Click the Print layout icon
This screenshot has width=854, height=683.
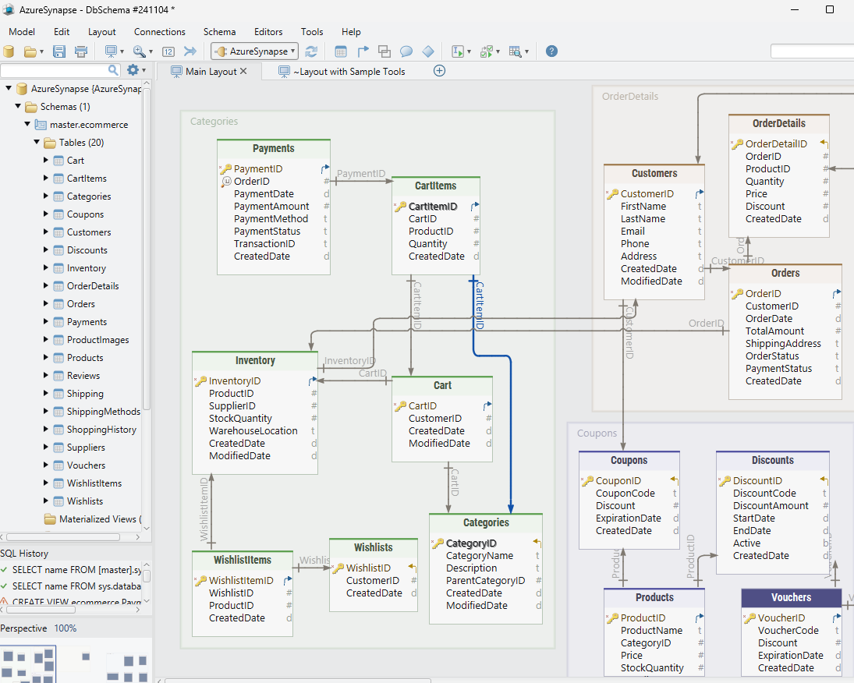[x=81, y=51]
